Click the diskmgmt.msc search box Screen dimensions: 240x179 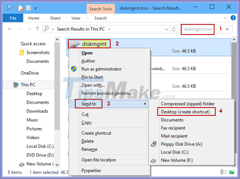(198, 29)
